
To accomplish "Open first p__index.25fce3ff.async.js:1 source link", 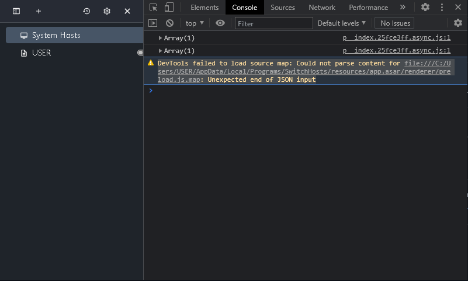I will tap(397, 37).
